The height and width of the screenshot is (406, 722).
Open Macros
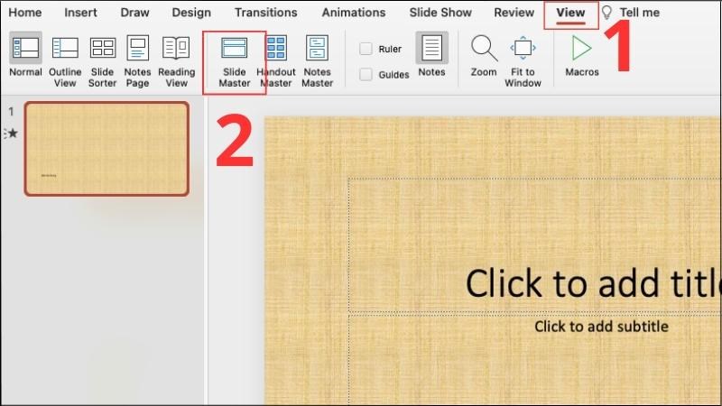point(582,55)
